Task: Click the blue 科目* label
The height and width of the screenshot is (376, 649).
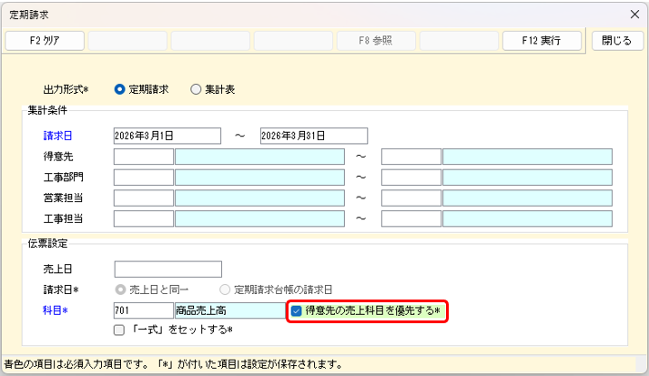Action: coord(56,310)
